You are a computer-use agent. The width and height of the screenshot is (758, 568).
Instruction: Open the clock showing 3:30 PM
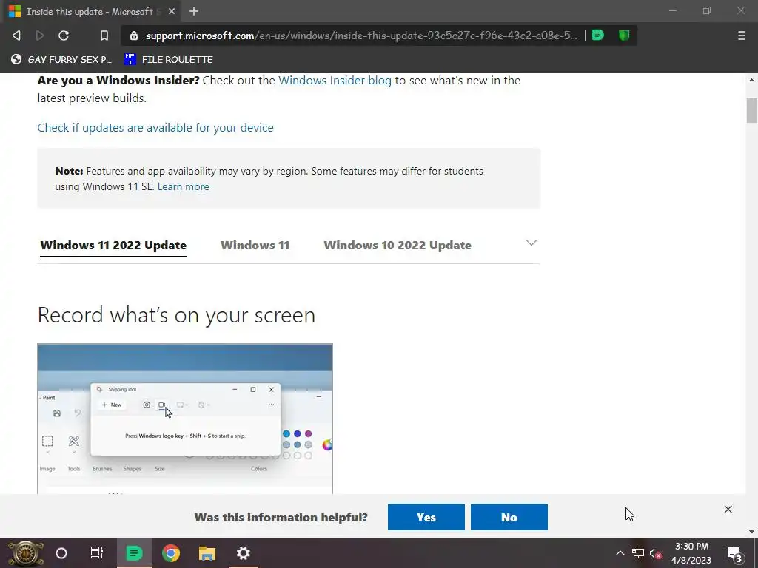coord(691,553)
